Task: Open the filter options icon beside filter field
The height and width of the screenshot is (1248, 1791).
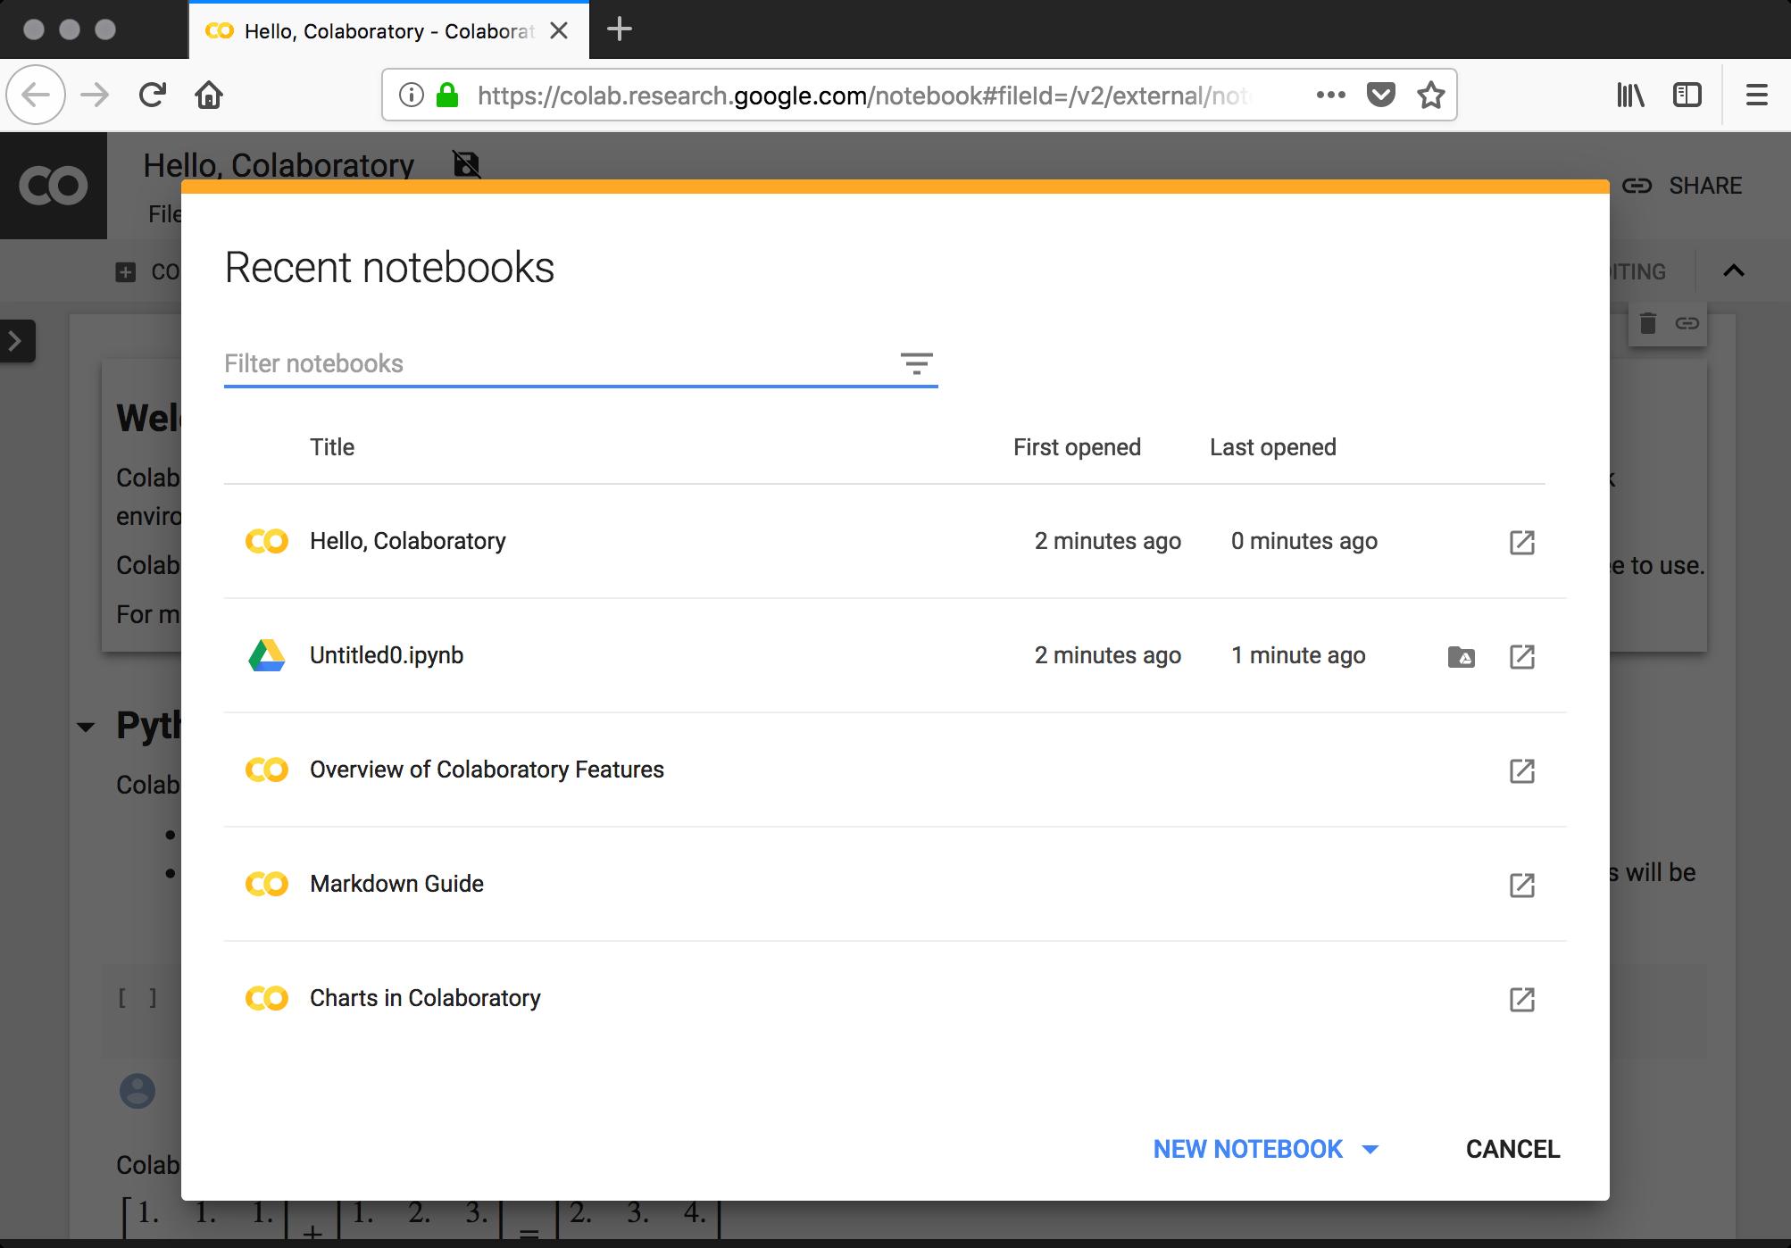Action: [x=917, y=364]
